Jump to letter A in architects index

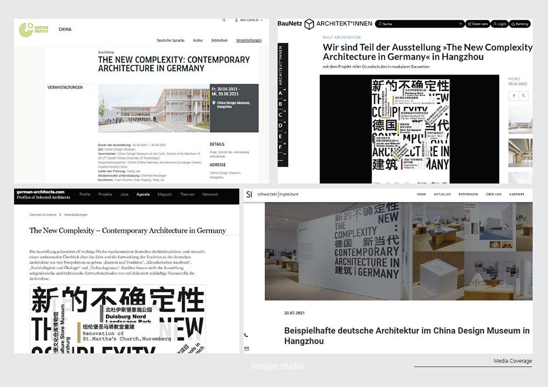tap(281, 93)
